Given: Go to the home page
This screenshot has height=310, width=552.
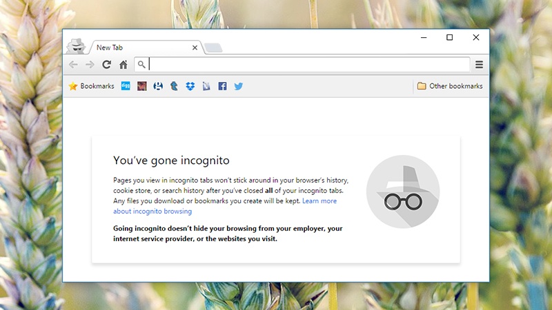Looking at the screenshot, I should (123, 65).
